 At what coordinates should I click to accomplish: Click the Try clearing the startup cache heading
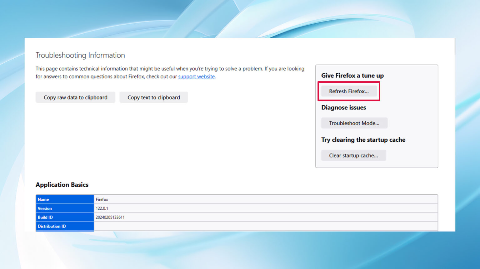pyautogui.click(x=363, y=139)
